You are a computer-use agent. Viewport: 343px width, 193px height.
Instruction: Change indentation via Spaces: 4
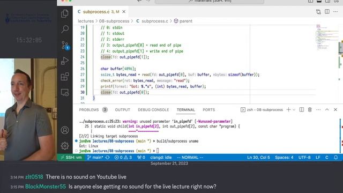coord(284,157)
